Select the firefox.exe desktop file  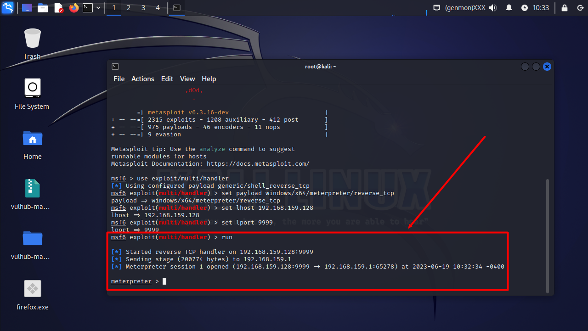pyautogui.click(x=32, y=294)
